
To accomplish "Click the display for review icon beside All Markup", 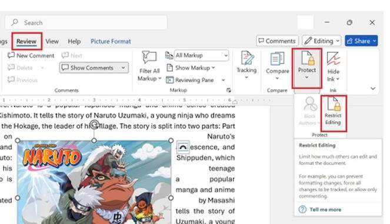I will tap(169, 55).
